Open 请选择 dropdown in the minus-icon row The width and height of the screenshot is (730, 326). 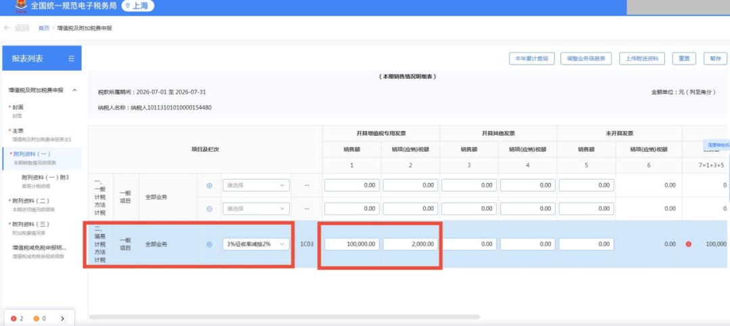pyautogui.click(x=255, y=209)
